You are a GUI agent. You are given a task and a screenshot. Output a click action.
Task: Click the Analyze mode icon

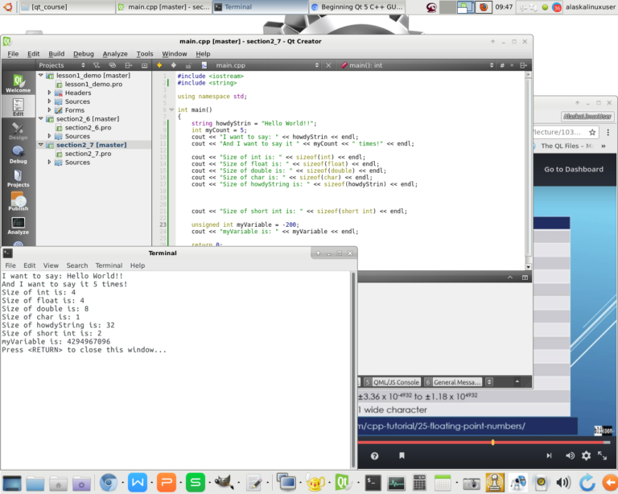(18, 225)
